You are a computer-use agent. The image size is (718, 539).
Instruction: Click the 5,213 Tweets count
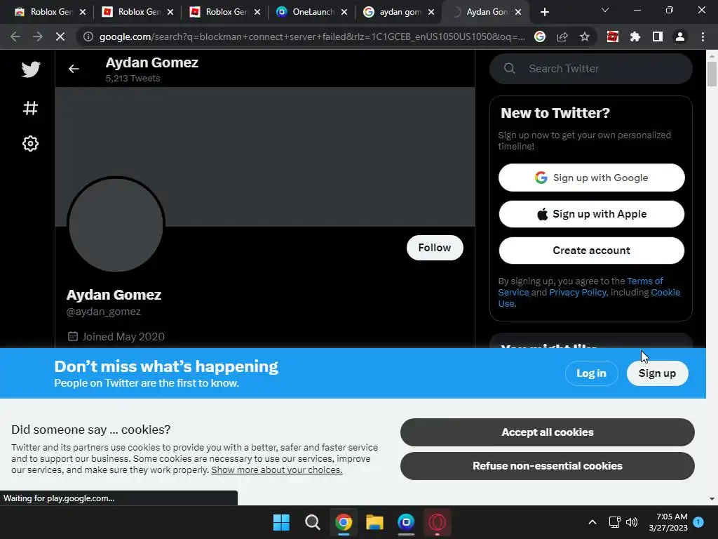133,79
